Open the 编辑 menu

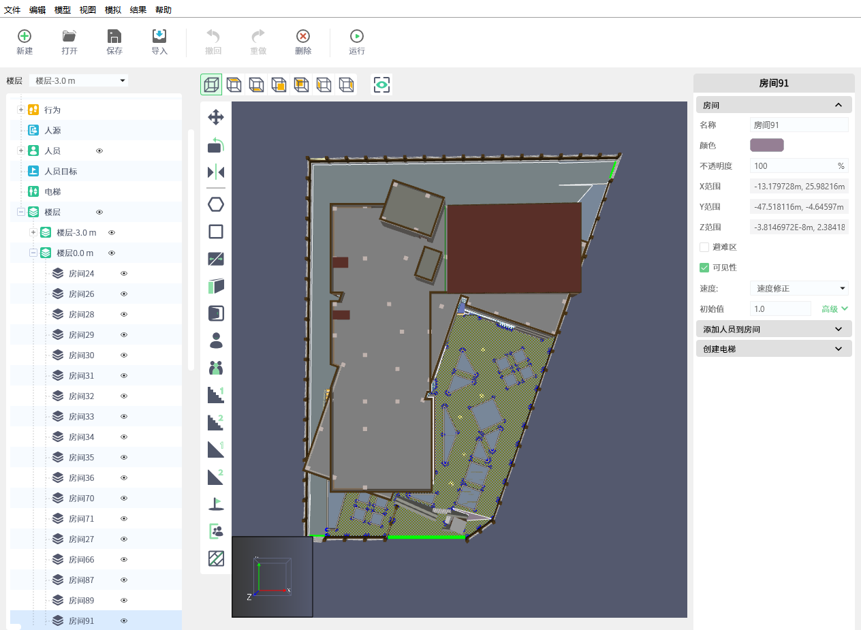click(37, 10)
